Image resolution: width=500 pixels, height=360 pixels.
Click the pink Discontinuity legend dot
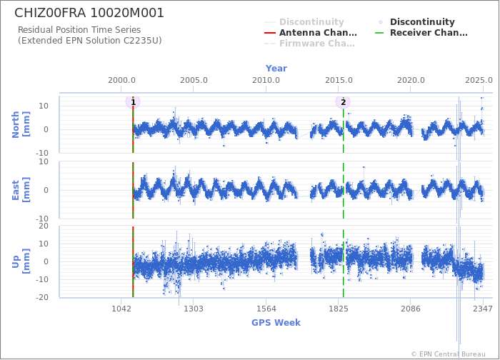point(381,22)
